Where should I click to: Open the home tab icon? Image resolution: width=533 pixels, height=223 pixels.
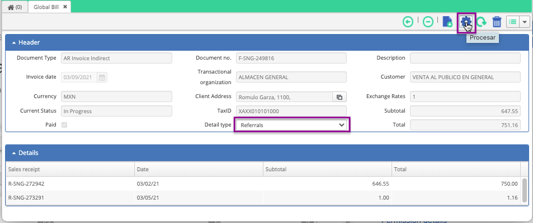click(15, 7)
